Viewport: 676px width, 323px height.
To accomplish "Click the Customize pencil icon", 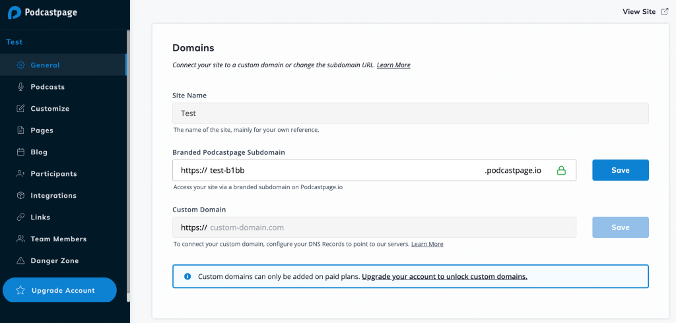I will (x=20, y=109).
